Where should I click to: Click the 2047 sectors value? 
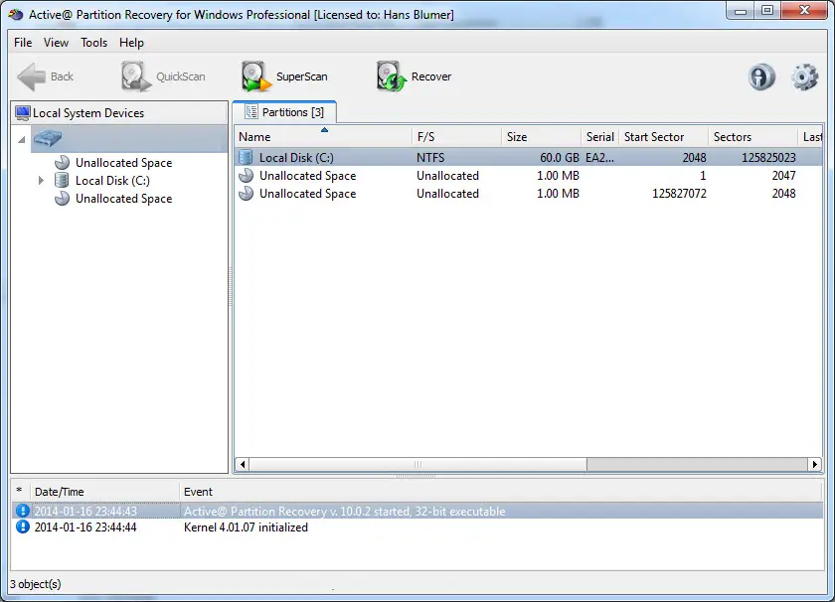783,176
